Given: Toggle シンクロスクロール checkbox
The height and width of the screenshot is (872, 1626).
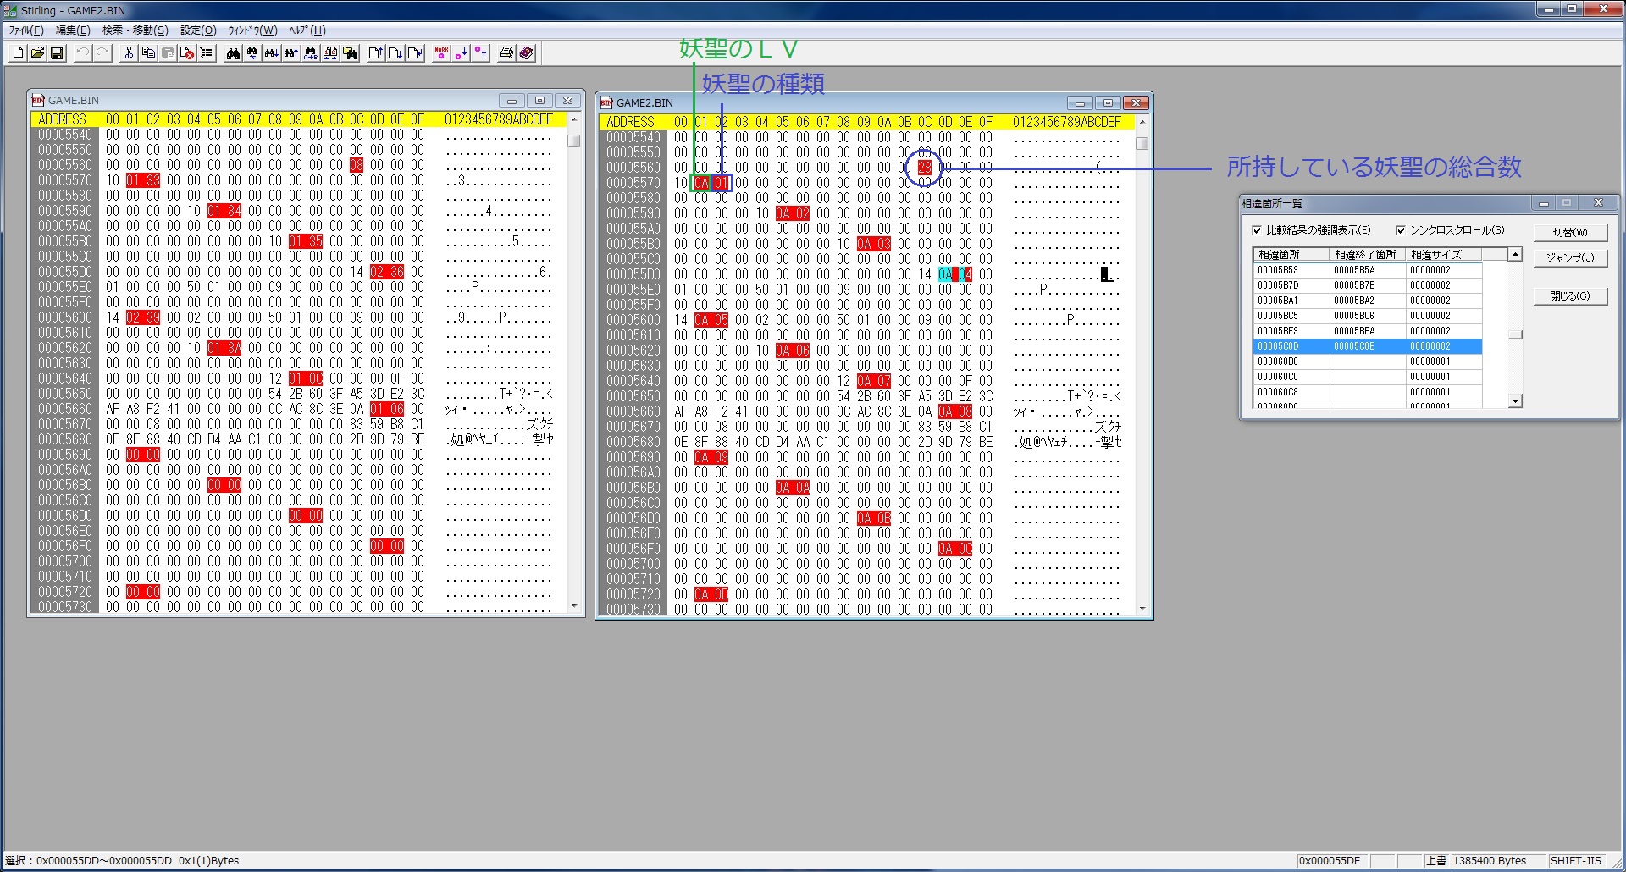Looking at the screenshot, I should 1401,230.
